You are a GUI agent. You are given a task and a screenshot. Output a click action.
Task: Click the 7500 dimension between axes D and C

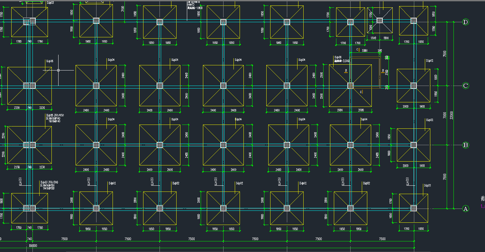[x=445, y=53]
